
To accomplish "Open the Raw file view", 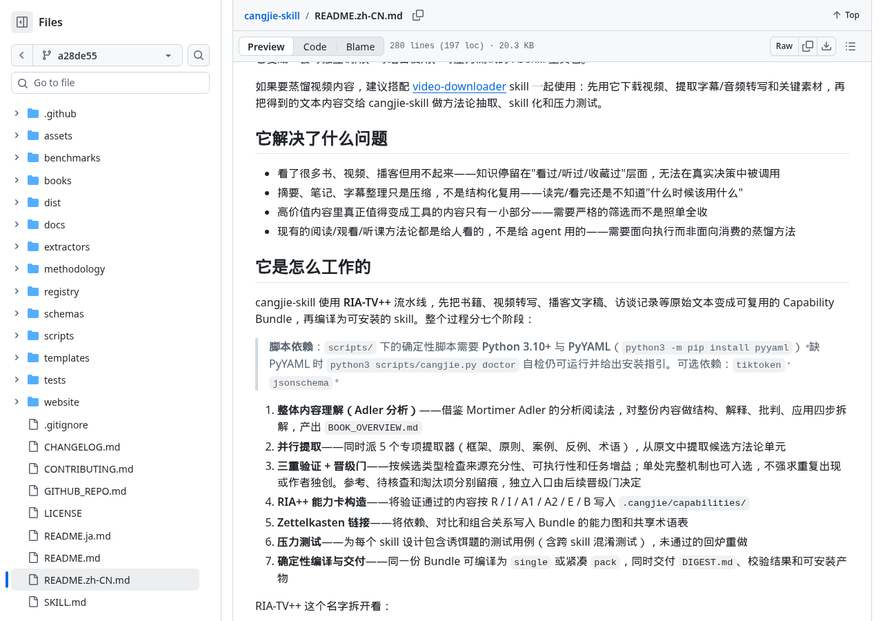I will coord(784,46).
